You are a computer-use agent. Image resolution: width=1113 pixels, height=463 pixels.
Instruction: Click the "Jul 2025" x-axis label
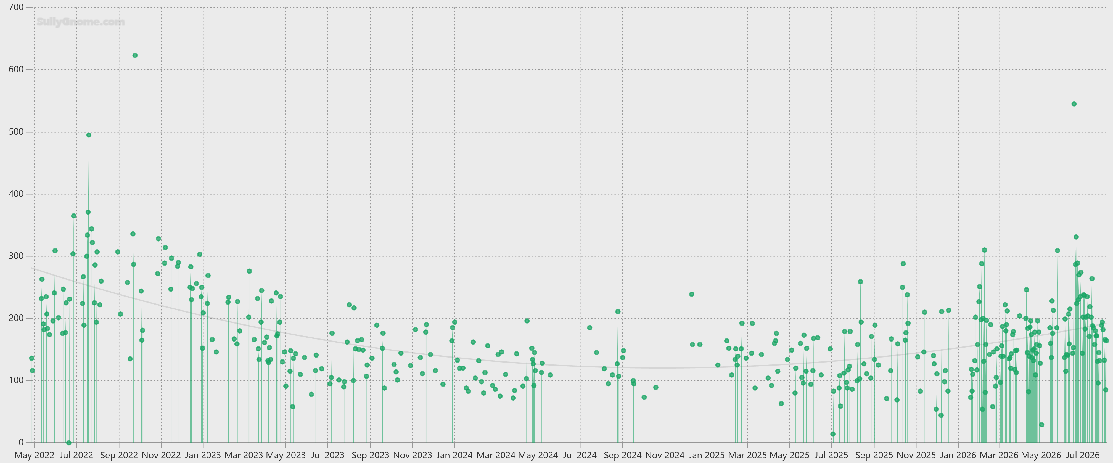(x=831, y=455)
